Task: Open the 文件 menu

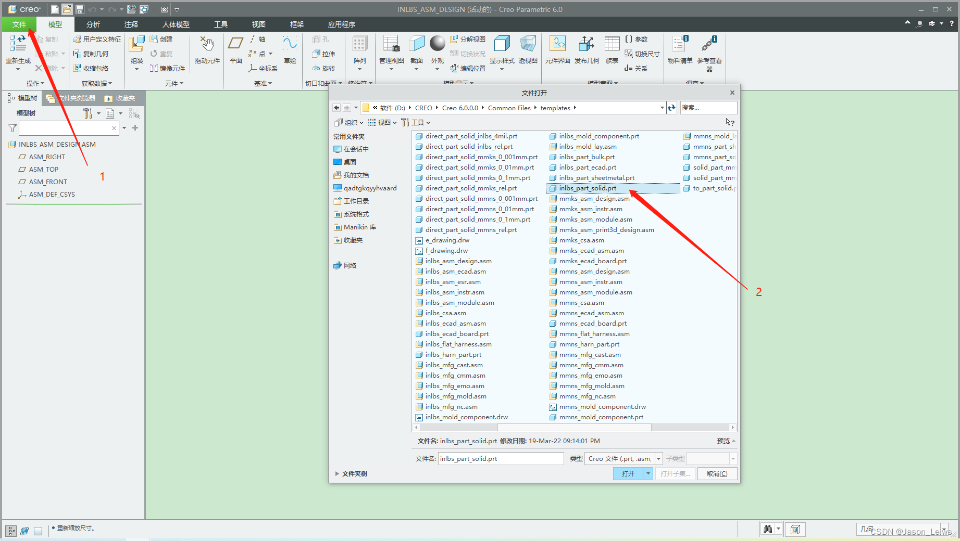Action: pos(19,24)
